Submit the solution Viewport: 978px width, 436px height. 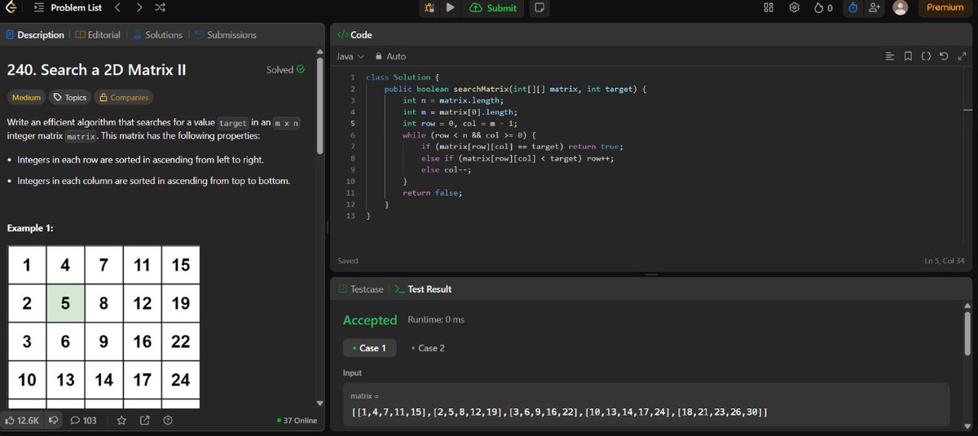494,7
